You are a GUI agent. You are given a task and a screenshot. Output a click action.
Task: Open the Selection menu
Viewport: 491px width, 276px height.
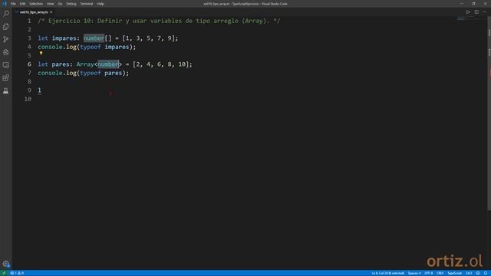pyautogui.click(x=36, y=4)
